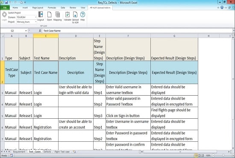Select the HP ALM Upload Add-in tab

click(100, 8)
